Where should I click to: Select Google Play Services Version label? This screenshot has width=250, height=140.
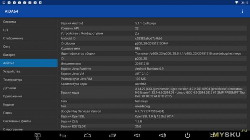81,111
